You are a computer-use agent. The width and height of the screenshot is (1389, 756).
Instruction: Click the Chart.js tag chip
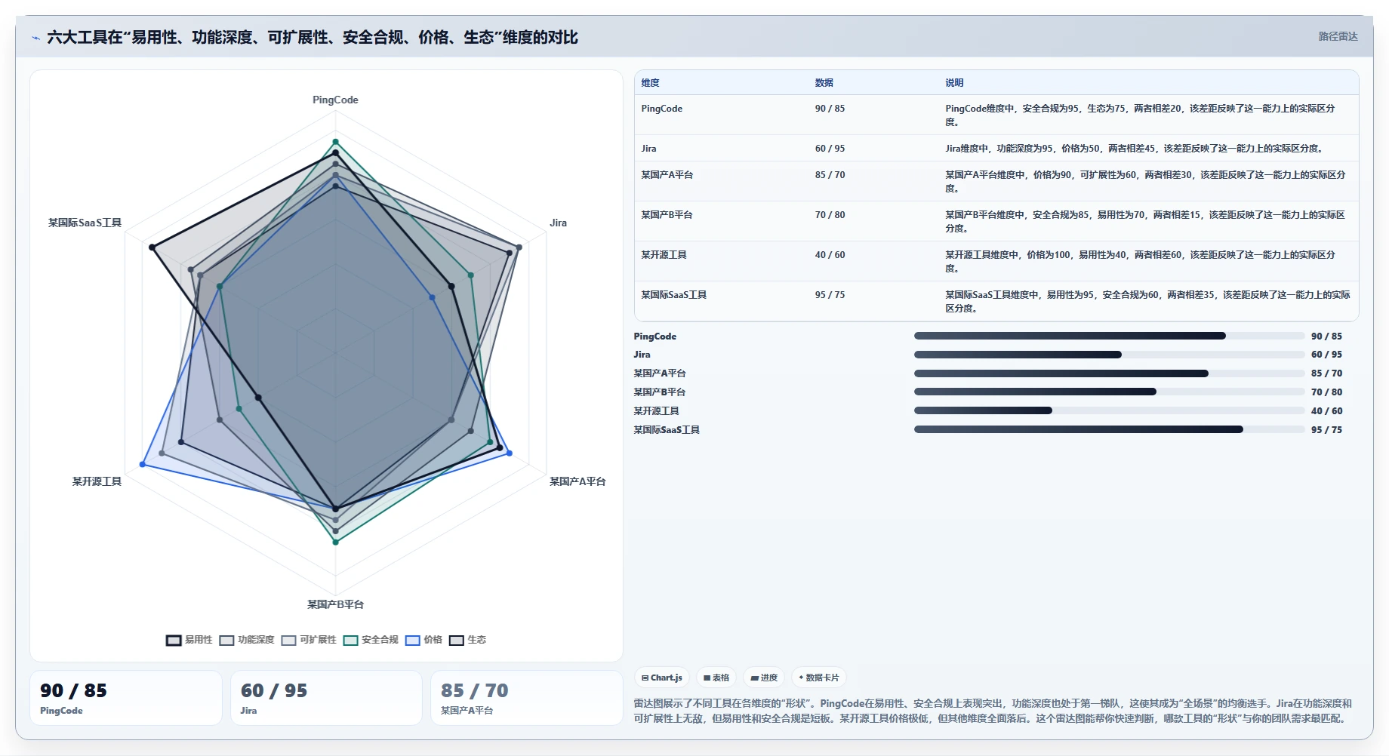(x=662, y=678)
